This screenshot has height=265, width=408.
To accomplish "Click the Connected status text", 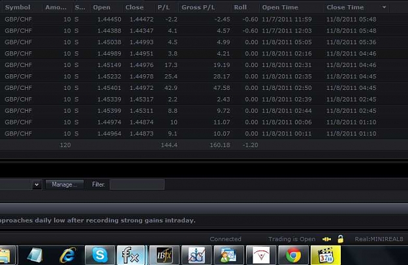I will point(226,239).
